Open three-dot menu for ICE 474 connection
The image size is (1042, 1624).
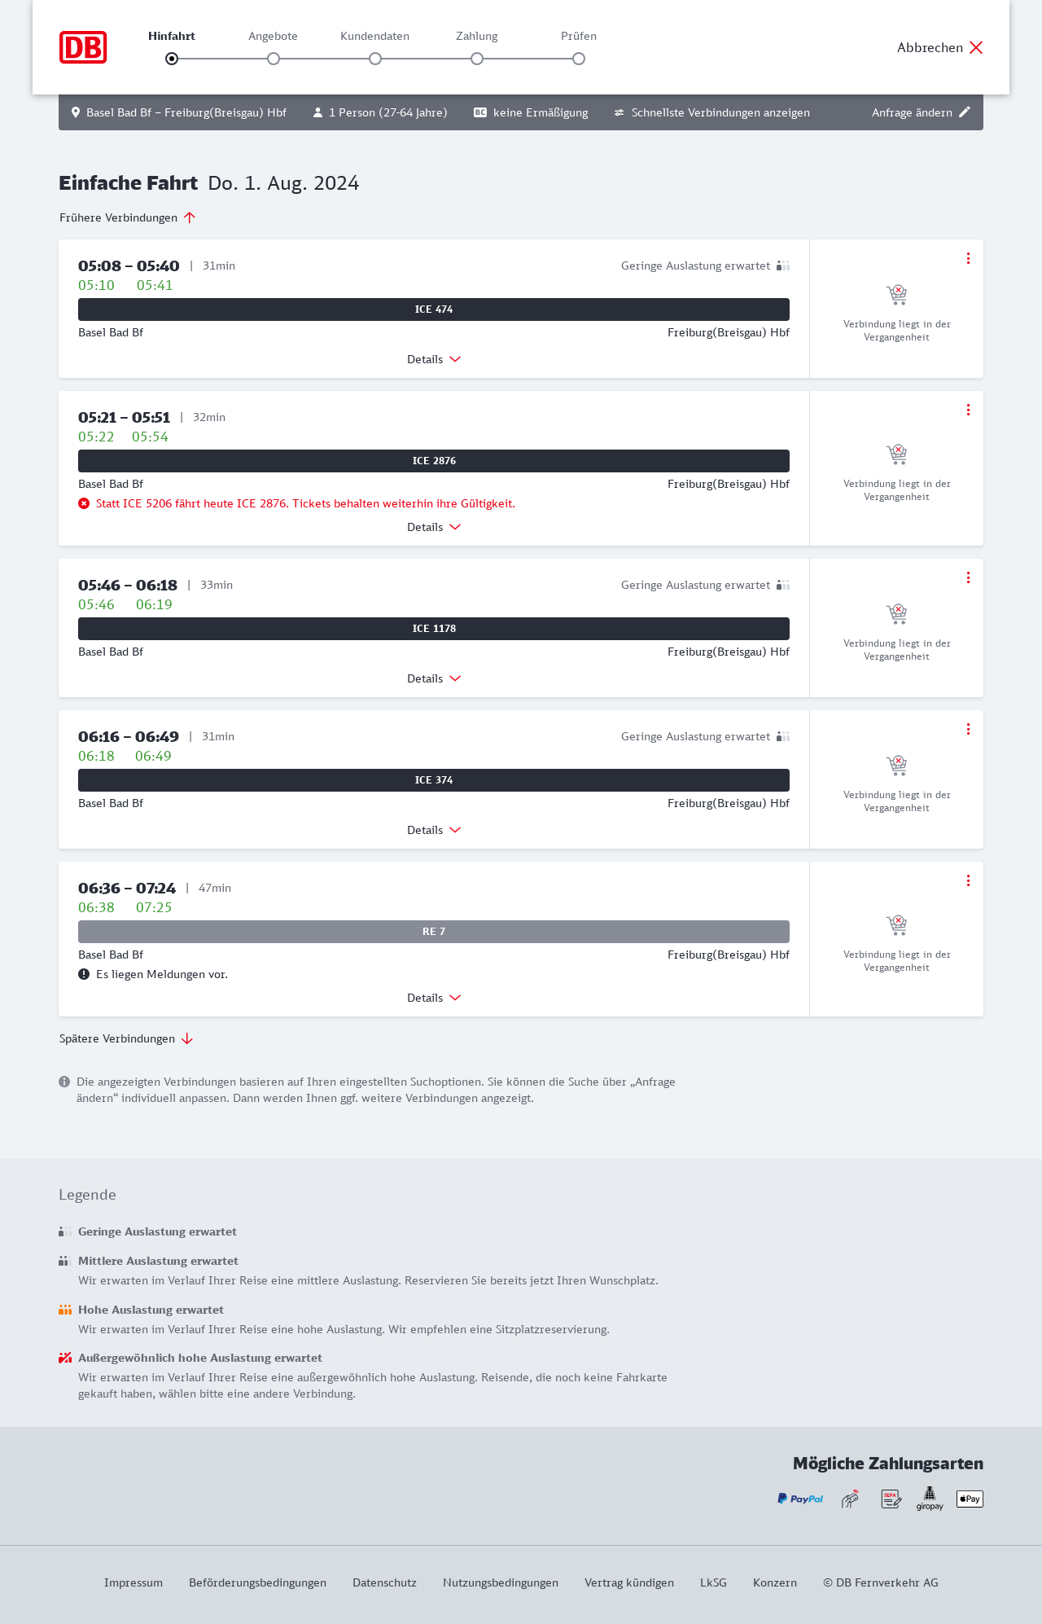coord(968,258)
